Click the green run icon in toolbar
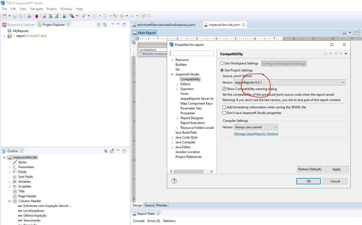The image size is (362, 225). pyautogui.click(x=72, y=16)
